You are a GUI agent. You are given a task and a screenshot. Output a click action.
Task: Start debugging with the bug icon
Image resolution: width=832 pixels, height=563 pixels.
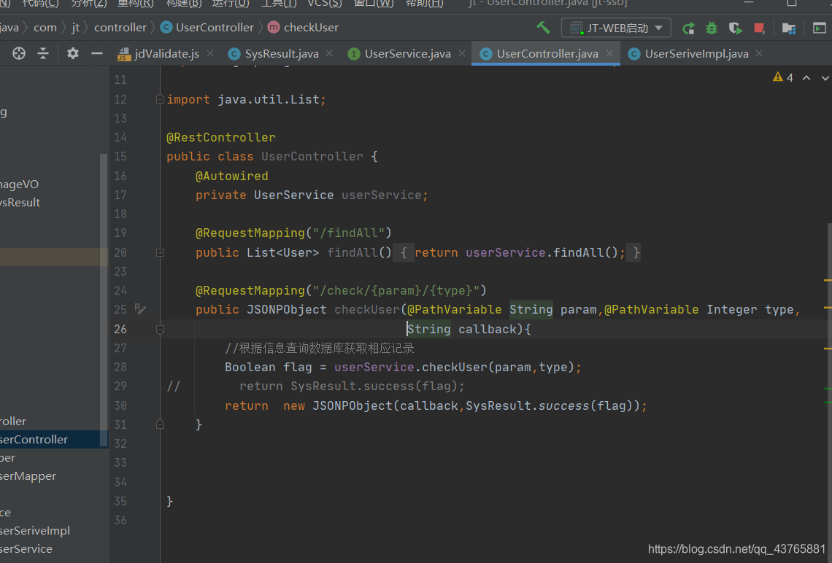711,28
